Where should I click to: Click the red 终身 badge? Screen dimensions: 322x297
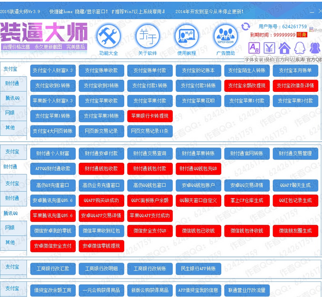coord(302,35)
